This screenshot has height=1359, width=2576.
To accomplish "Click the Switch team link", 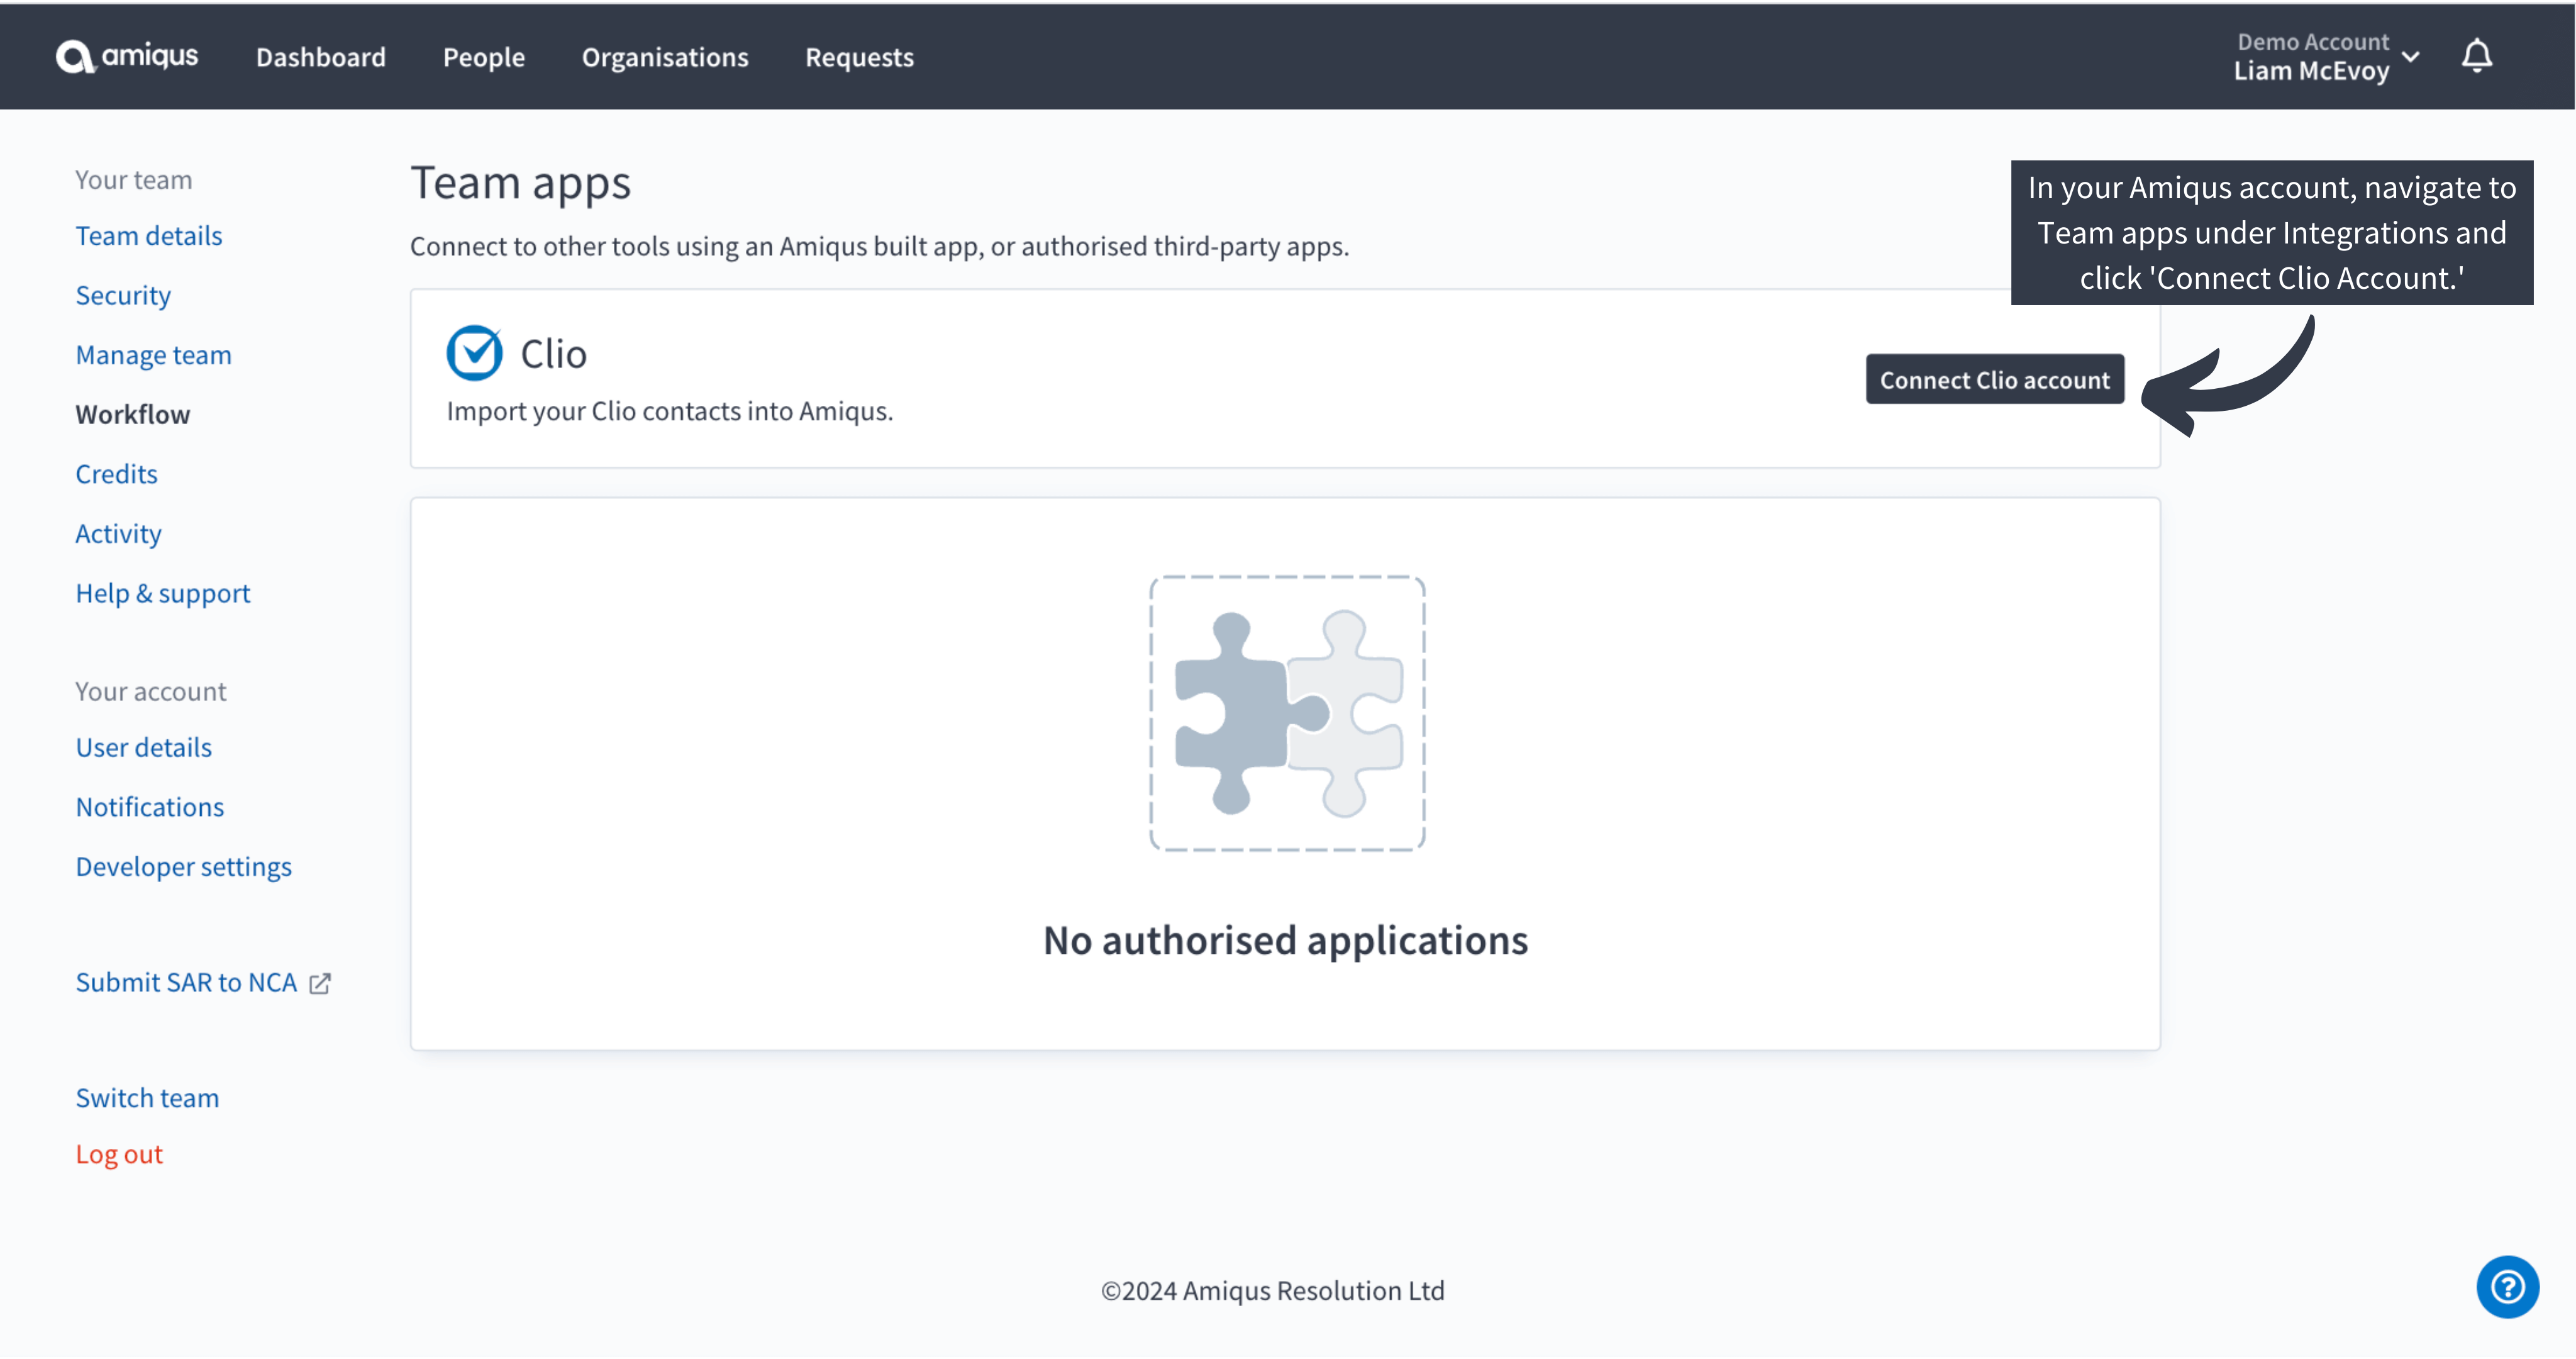I will click(x=147, y=1098).
